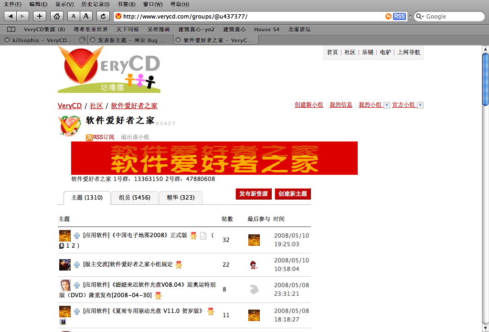
Task: Click the up-arrow icon before 小组规定 topic
Action: 77,265
